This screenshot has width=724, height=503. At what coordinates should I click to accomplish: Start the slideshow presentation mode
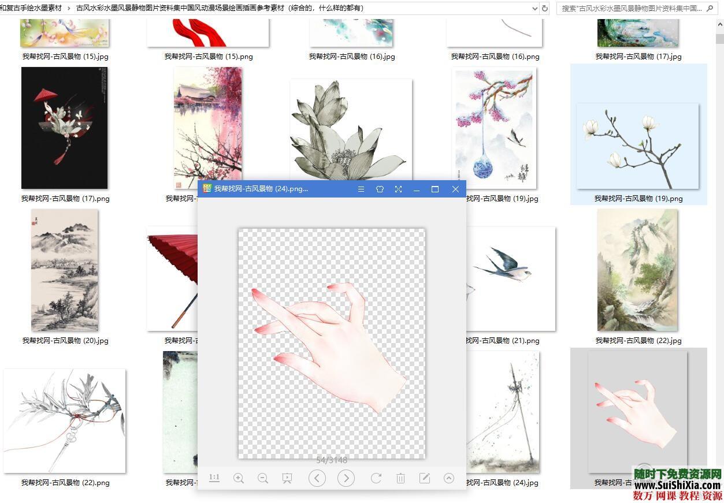coord(287,478)
